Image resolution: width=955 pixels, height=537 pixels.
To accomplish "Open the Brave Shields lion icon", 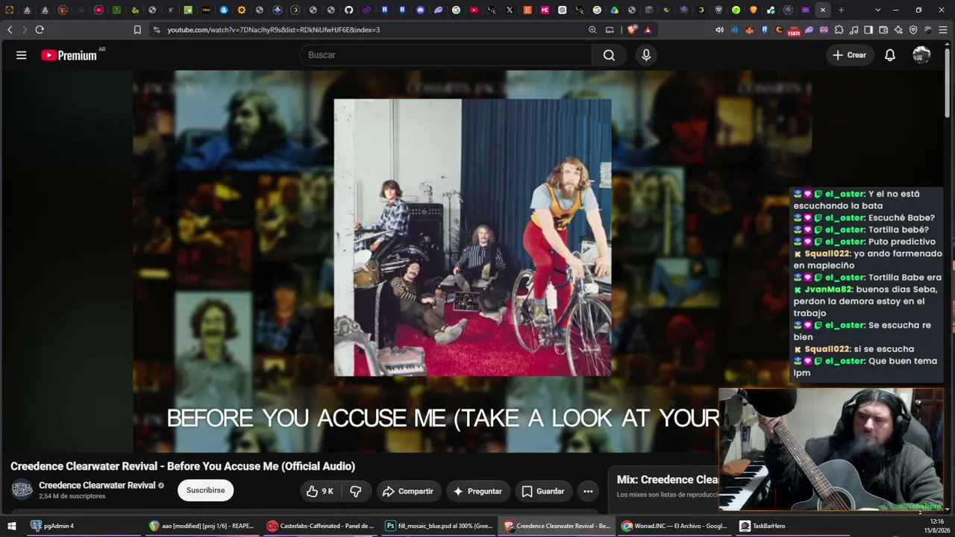I will [x=632, y=30].
